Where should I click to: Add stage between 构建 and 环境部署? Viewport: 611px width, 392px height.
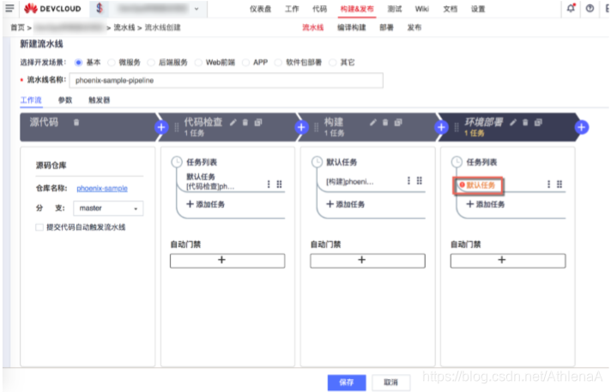(441, 127)
